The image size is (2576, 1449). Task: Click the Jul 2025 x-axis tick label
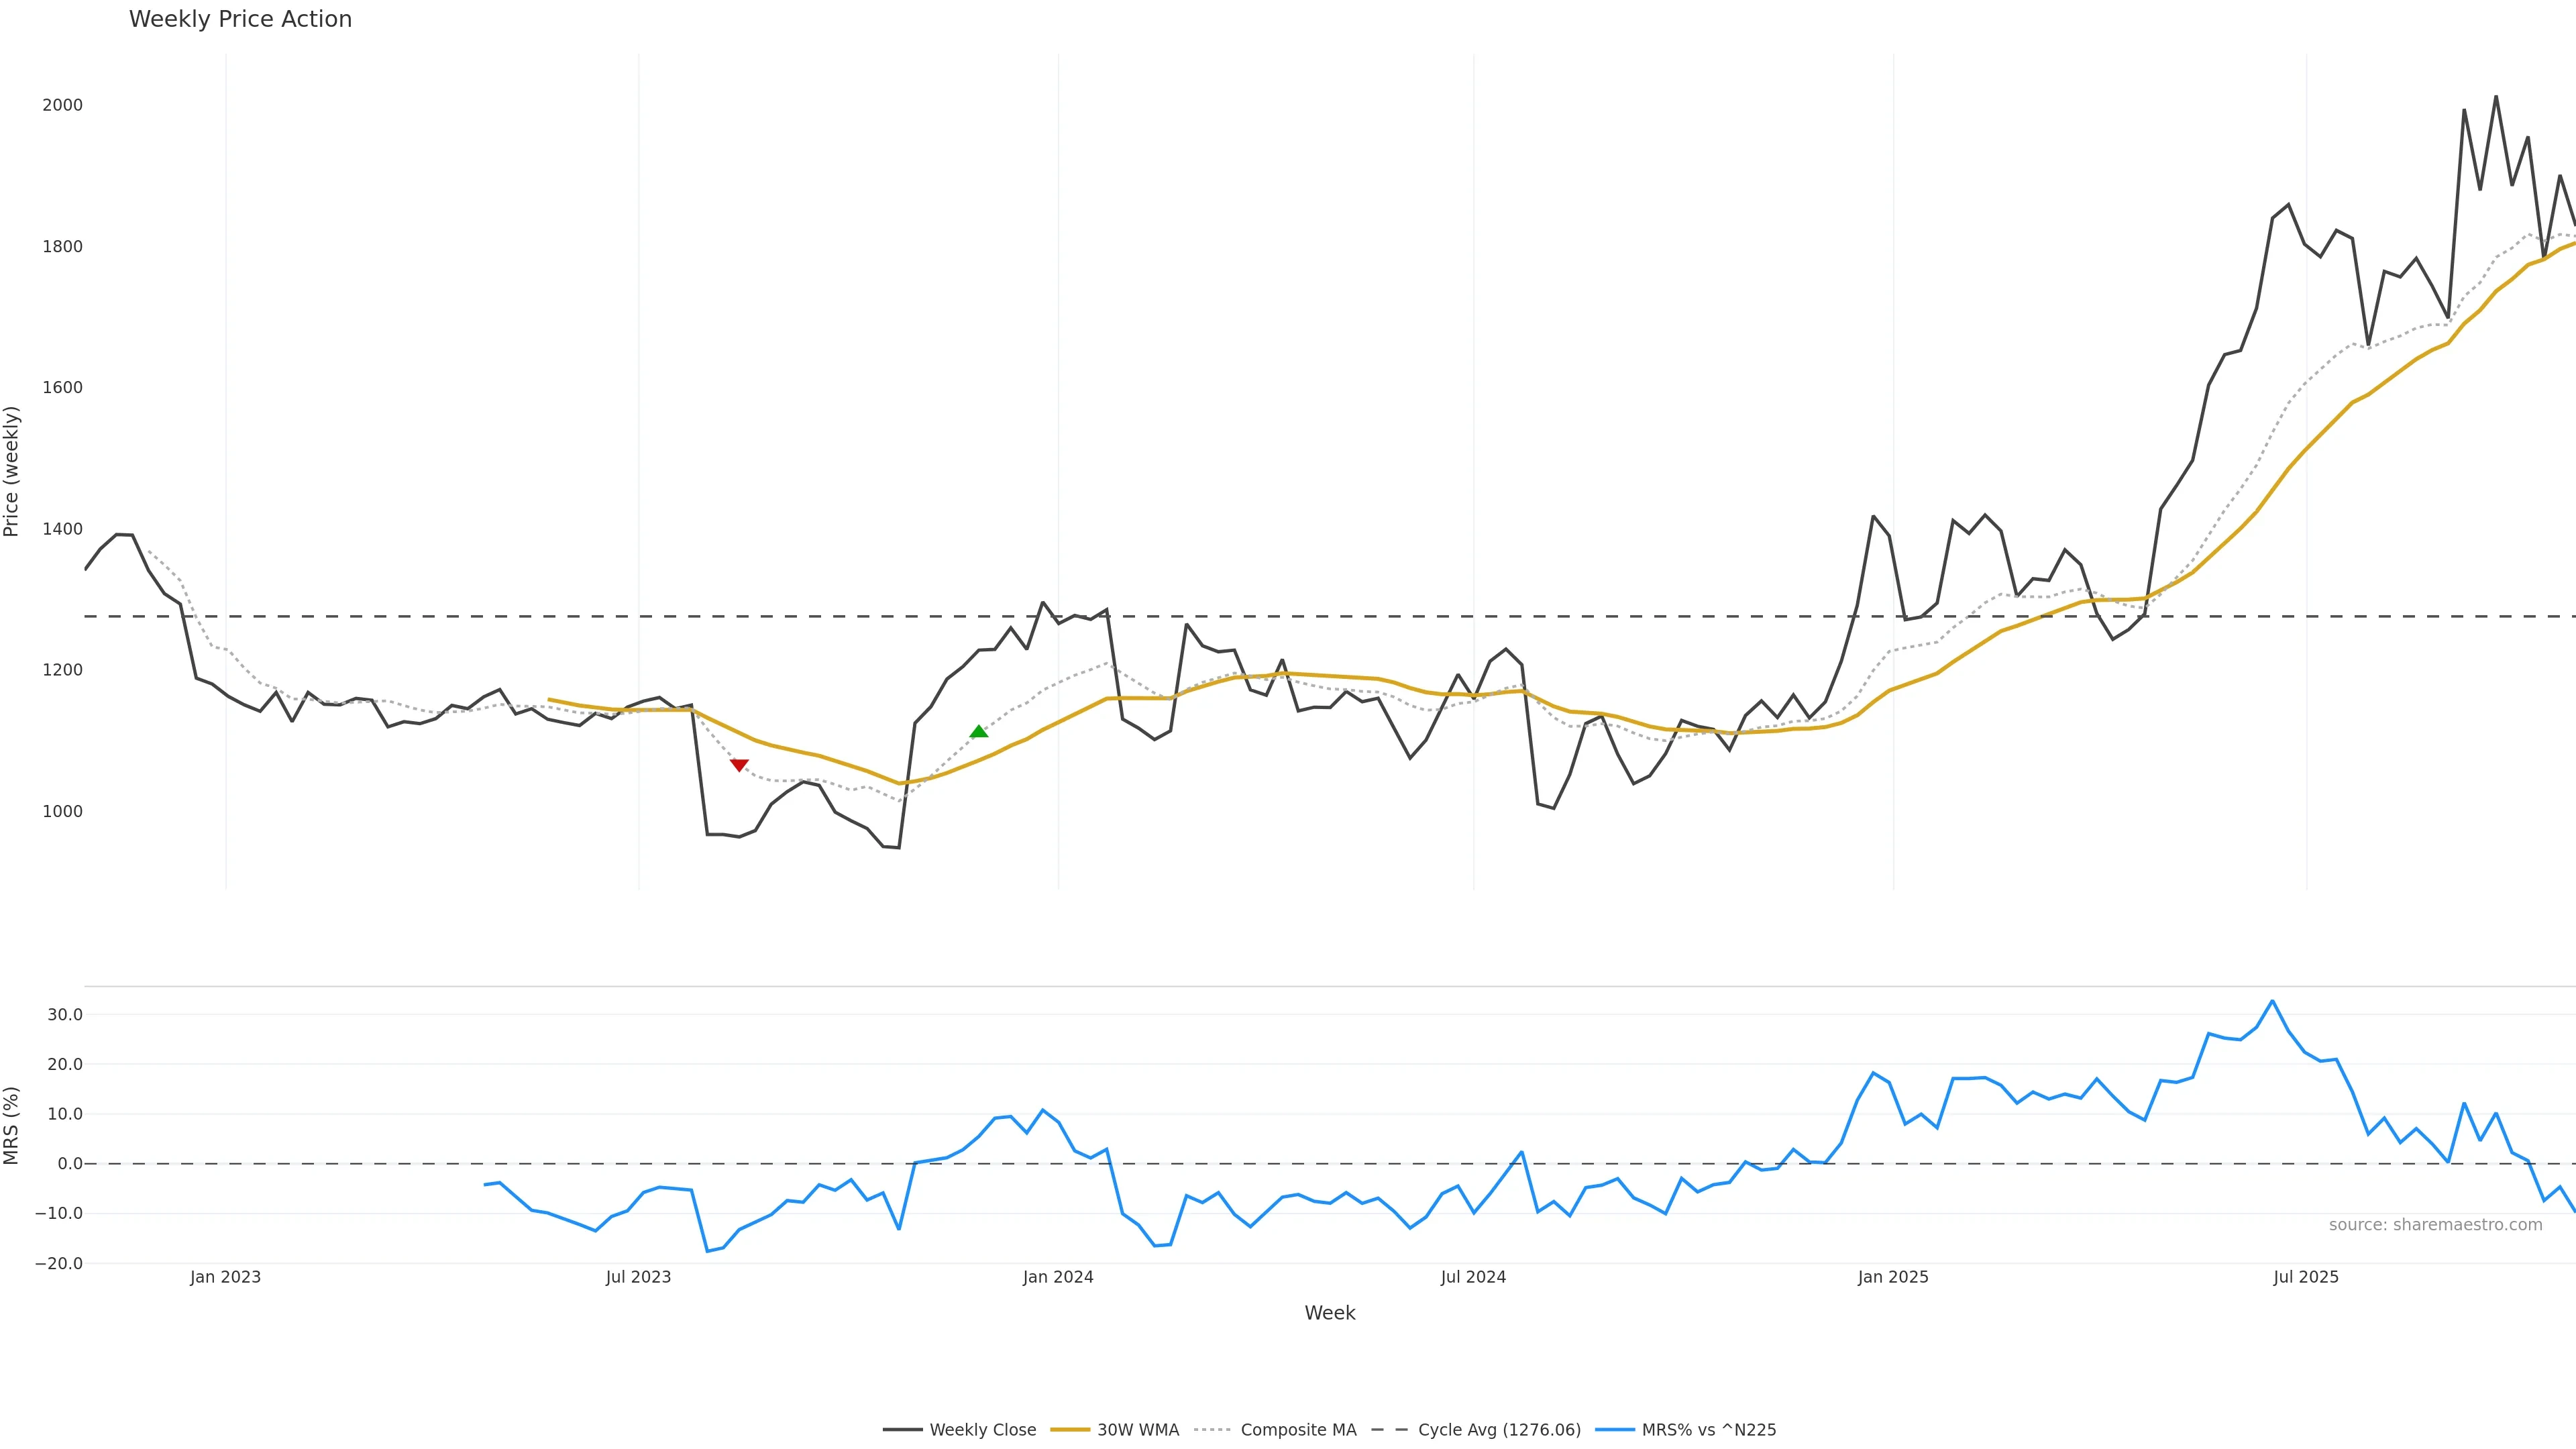click(2306, 1277)
